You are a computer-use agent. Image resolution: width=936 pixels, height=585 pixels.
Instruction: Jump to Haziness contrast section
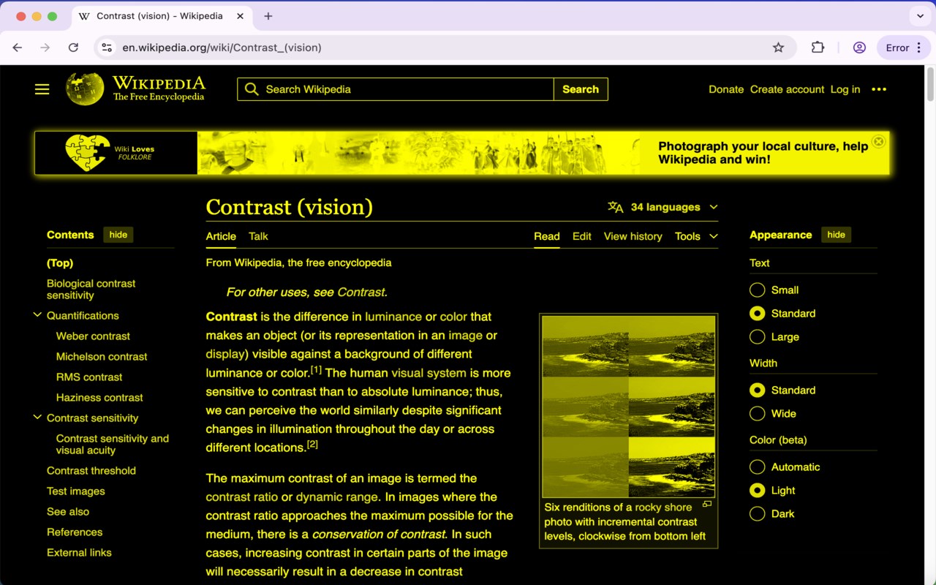click(x=99, y=398)
